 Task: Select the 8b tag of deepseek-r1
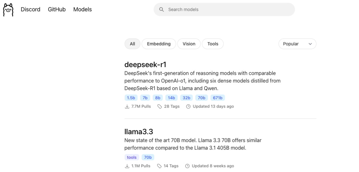click(x=158, y=98)
